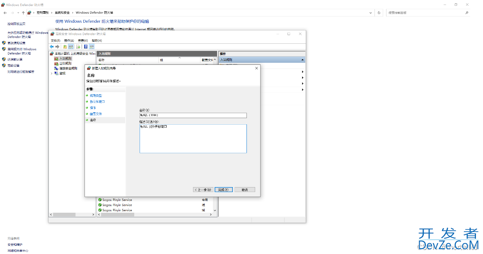
Task: Click the 上一步(B) button
Action: click(203, 190)
